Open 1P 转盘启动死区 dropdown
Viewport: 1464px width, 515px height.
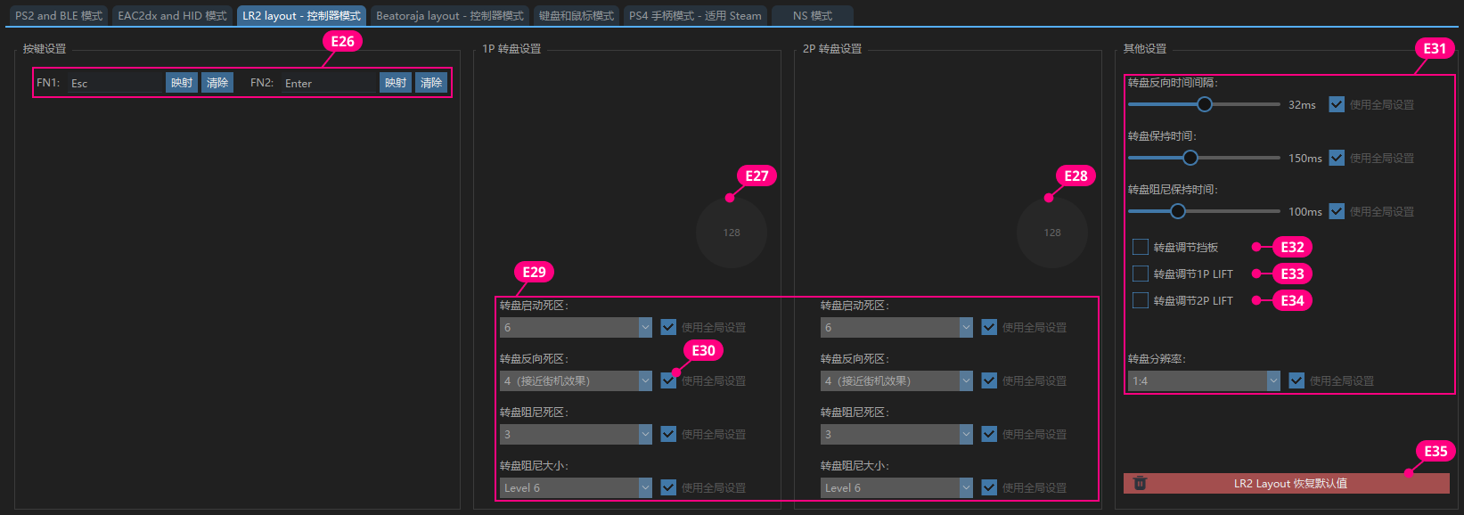pyautogui.click(x=576, y=327)
